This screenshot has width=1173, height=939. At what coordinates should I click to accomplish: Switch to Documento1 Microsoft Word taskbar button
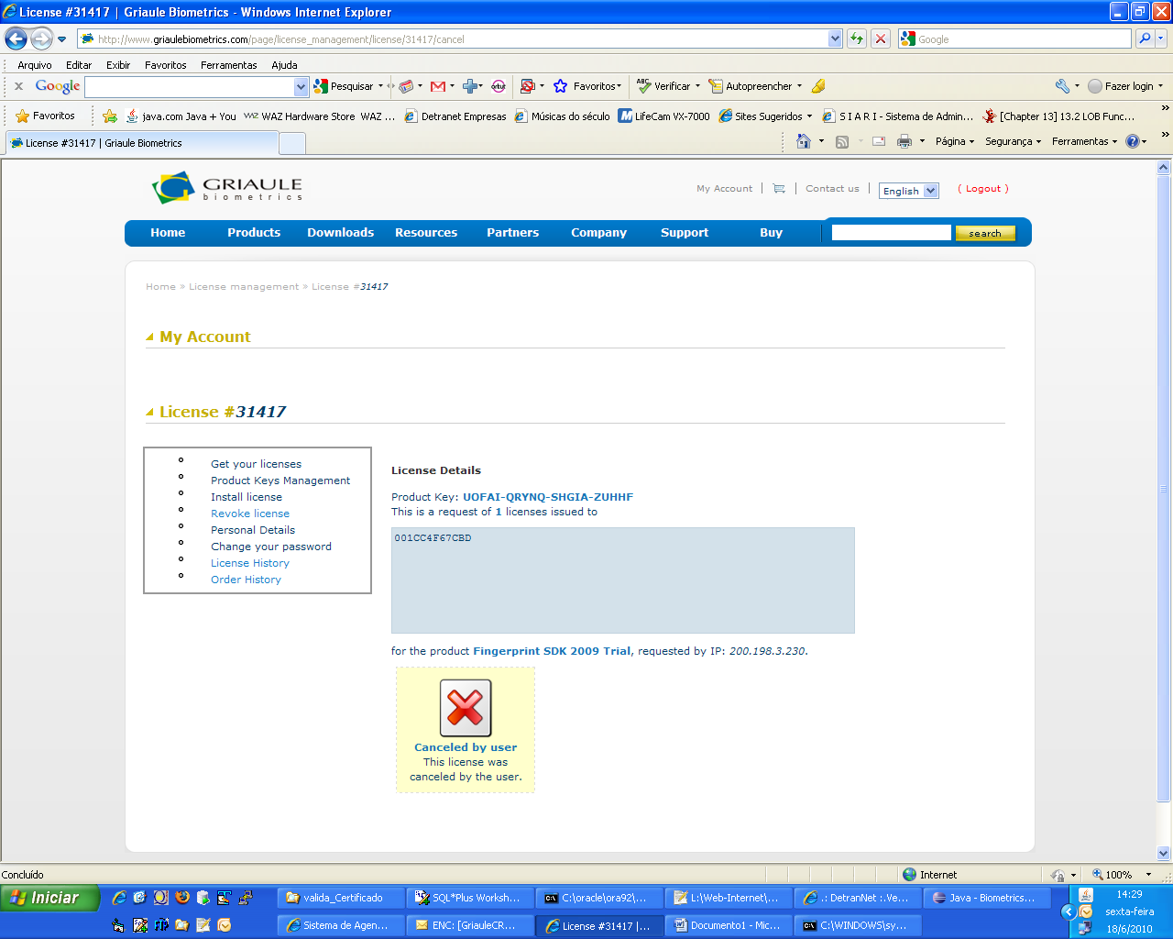pyautogui.click(x=728, y=925)
